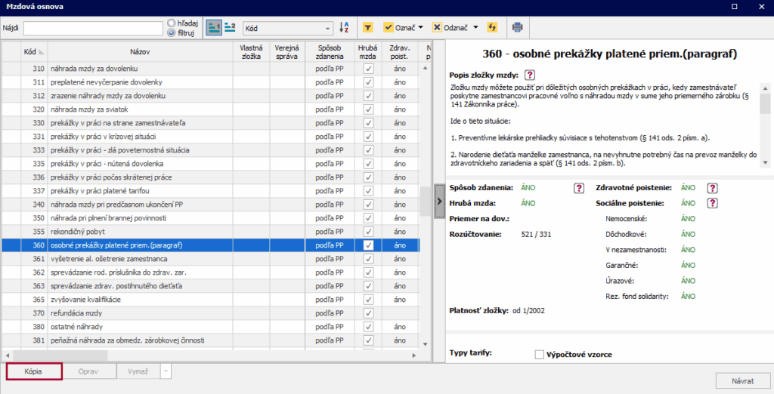
Task: Open help for Popis zložky mzdy
Action: pos(530,75)
